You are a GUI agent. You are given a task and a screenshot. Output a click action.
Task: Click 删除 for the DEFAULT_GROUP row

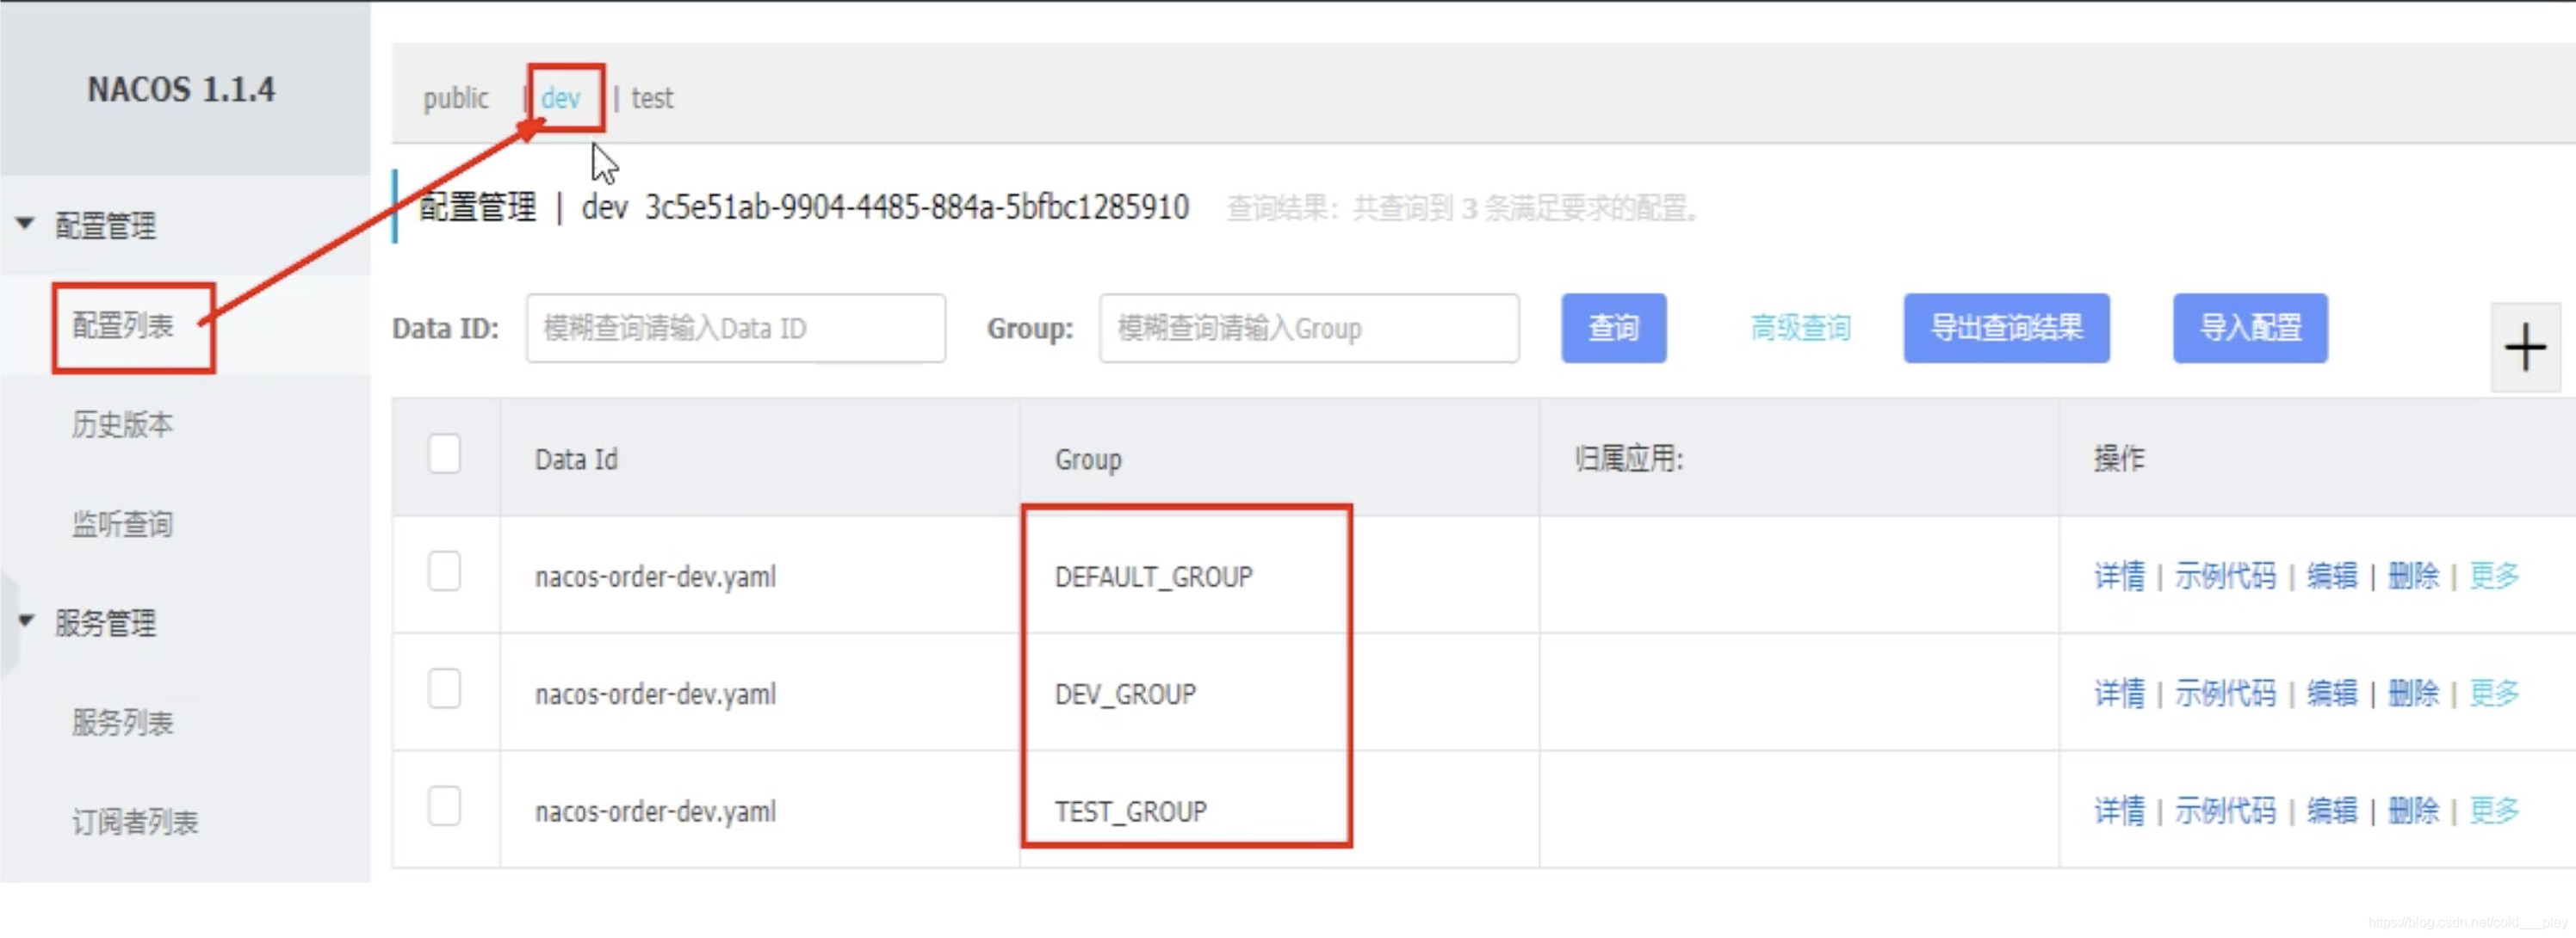click(2413, 576)
